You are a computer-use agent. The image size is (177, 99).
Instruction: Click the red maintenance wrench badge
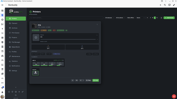pos(54,30)
